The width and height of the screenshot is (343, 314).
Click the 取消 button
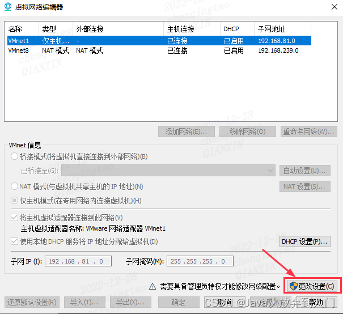(x=225, y=302)
